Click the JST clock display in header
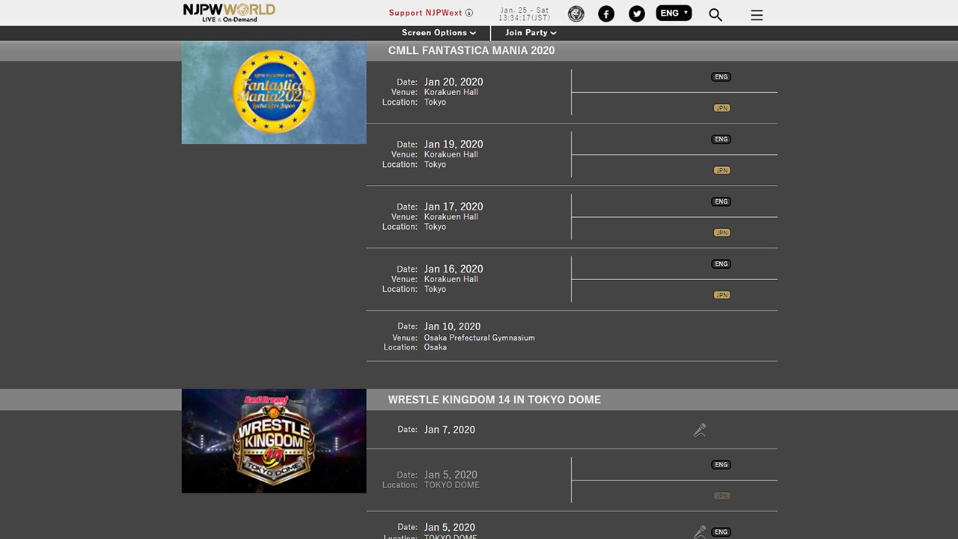Screen dimensions: 958x539 point(525,14)
